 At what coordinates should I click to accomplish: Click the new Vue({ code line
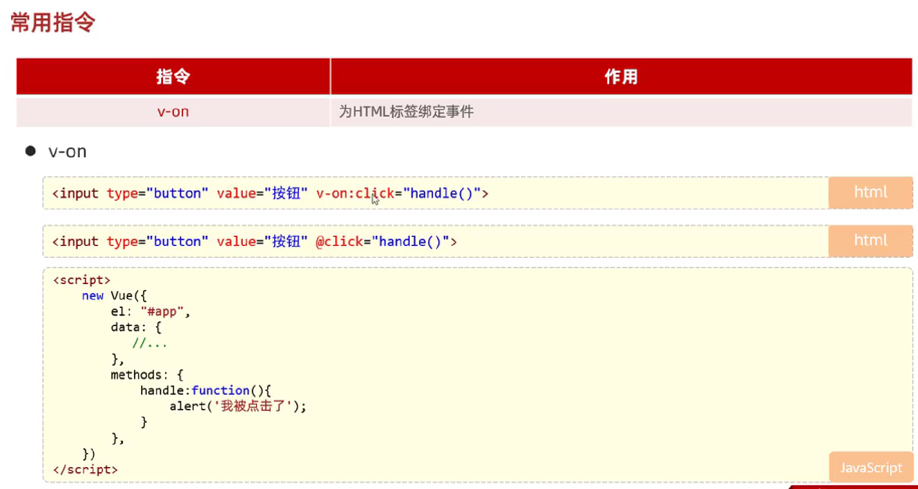coord(114,296)
